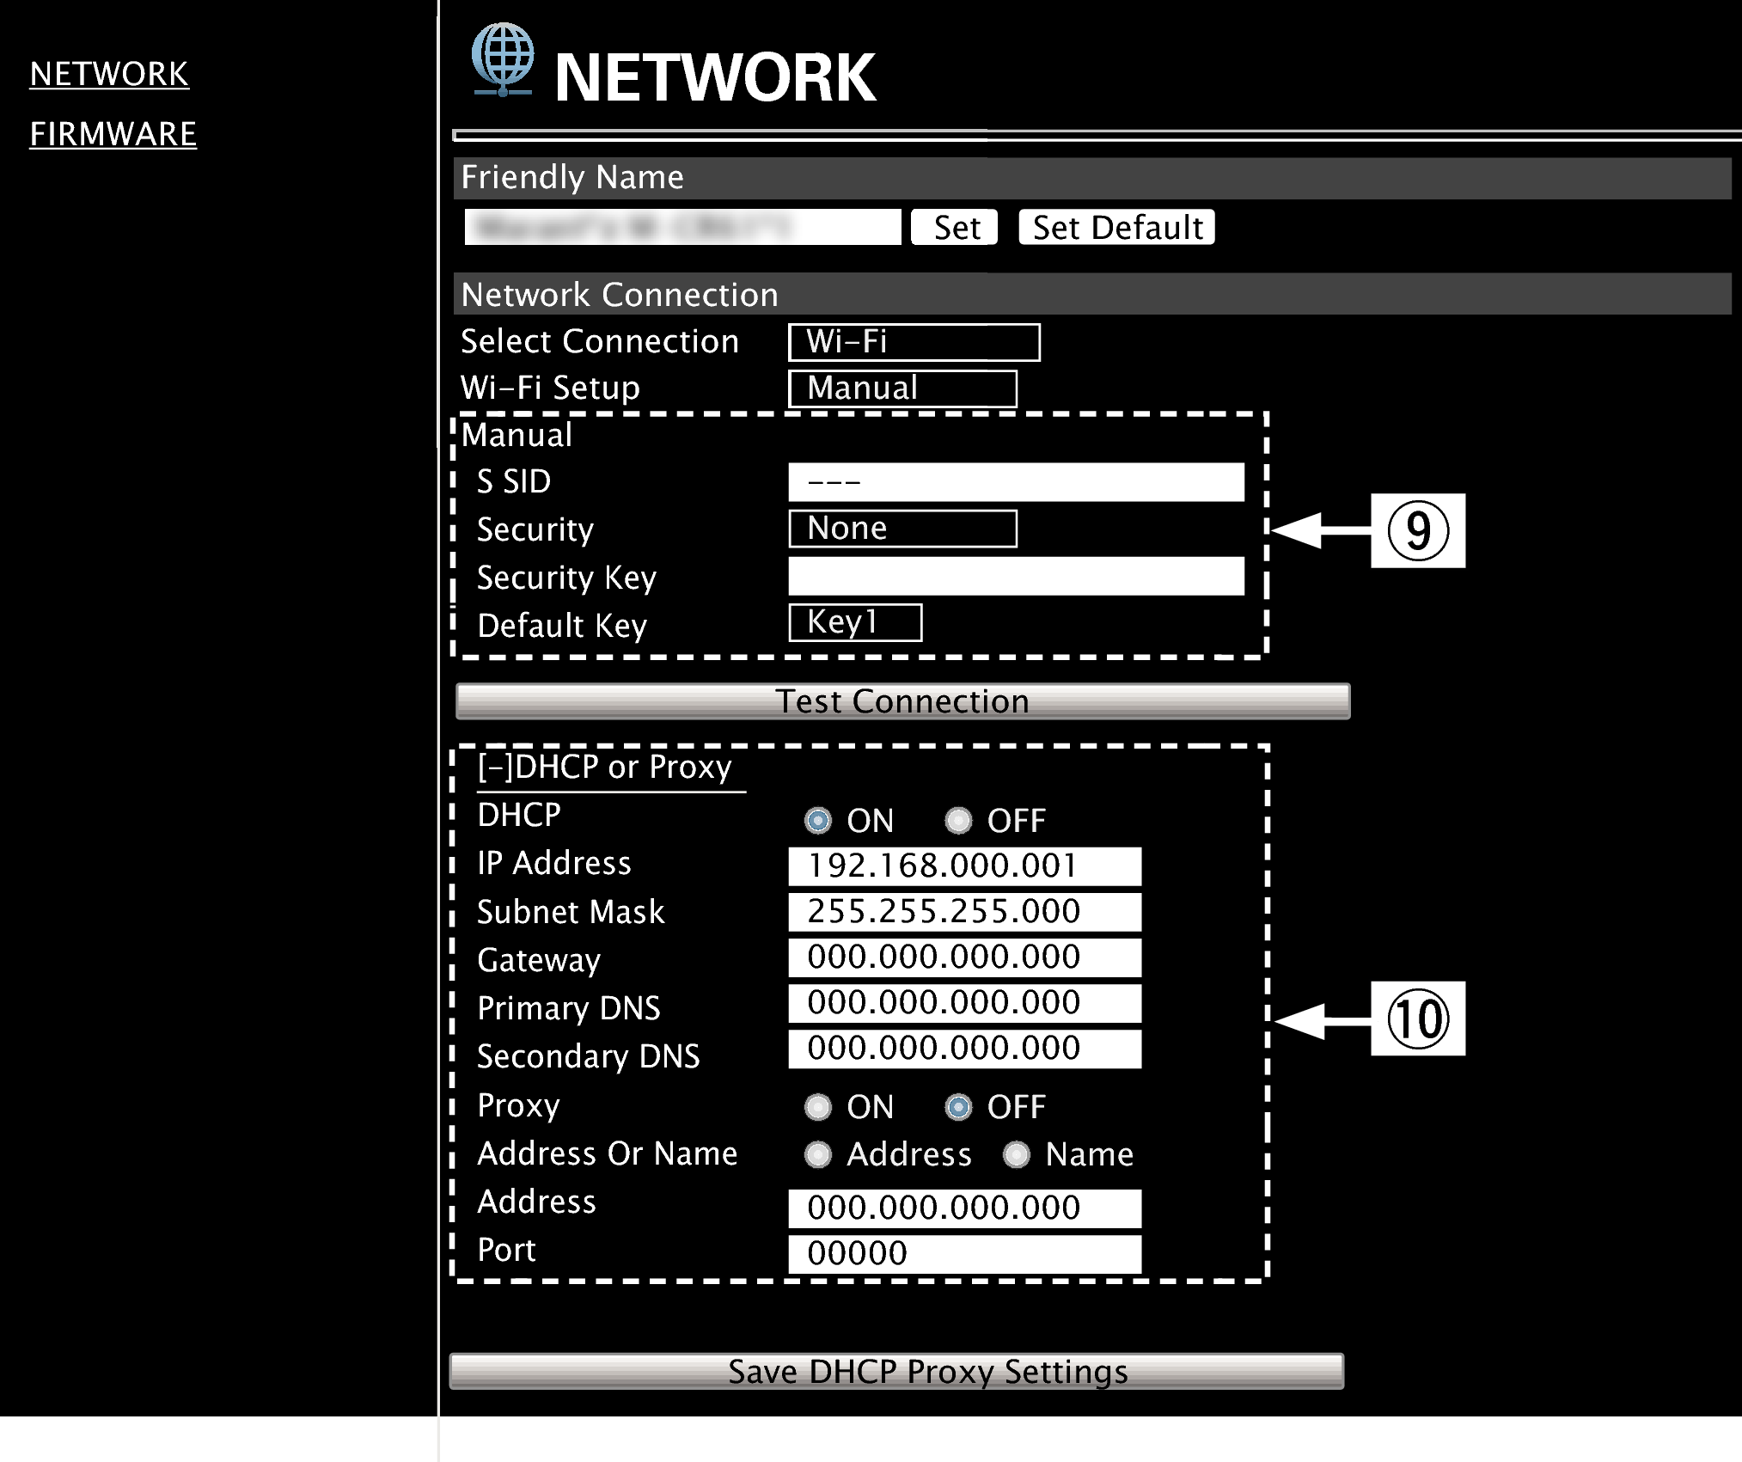Screen dimensions: 1742x1462
Task: Click the S SID text field
Action: (1015, 482)
